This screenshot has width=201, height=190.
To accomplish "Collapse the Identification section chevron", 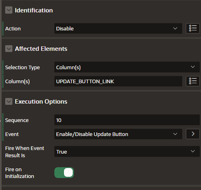I will (9, 10).
